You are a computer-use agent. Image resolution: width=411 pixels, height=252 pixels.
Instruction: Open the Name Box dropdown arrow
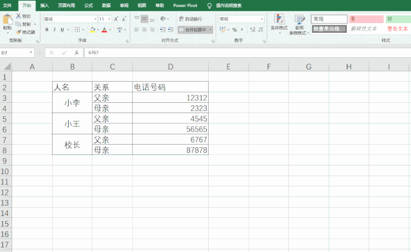tap(31, 53)
